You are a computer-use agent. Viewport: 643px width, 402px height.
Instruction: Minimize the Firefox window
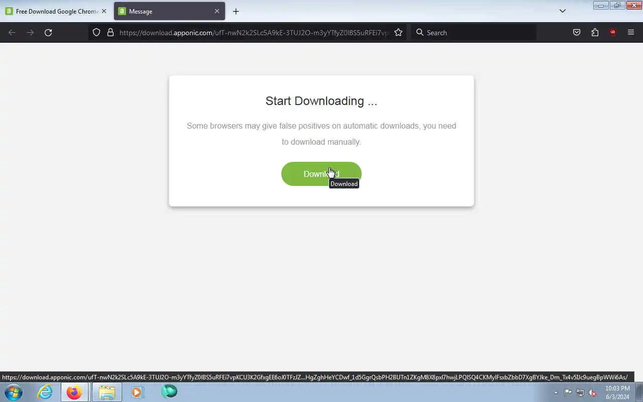[601, 5]
